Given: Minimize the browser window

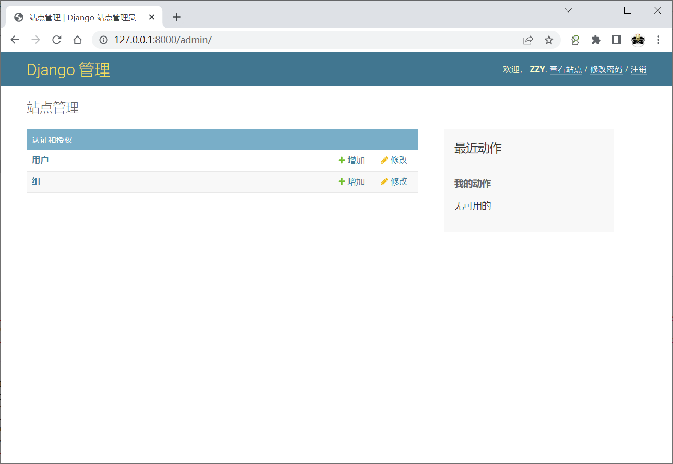Looking at the screenshot, I should tap(598, 10).
